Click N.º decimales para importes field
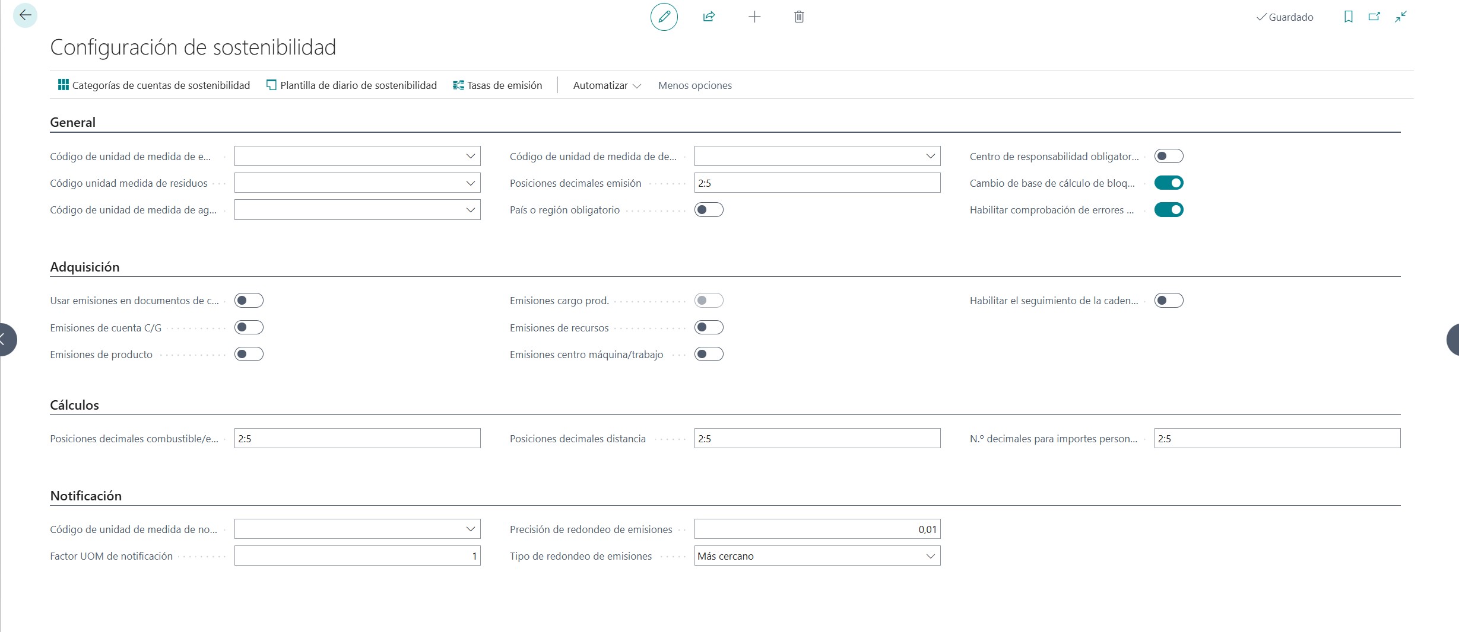 [1277, 438]
